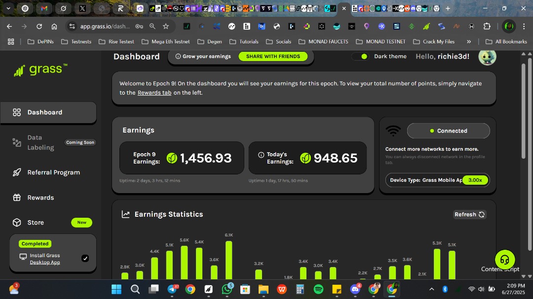This screenshot has height=299, width=533.
Task: Switch to the Gmail browser tab
Action: tap(44, 8)
